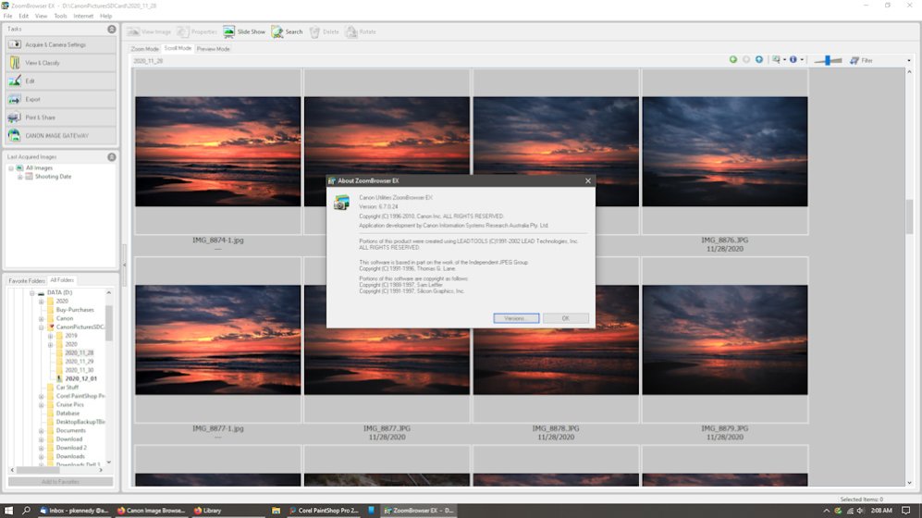Start the Slide Show

(244, 31)
